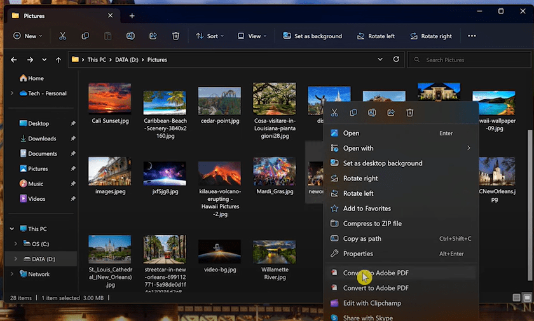Viewport: 534px width, 321px height.
Task: Expand the address bar history dropdown
Action: pyautogui.click(x=380, y=59)
